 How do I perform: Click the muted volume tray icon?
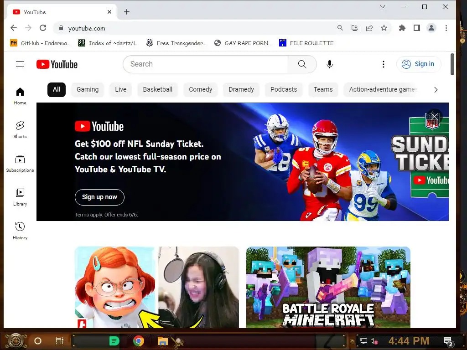[x=374, y=341]
